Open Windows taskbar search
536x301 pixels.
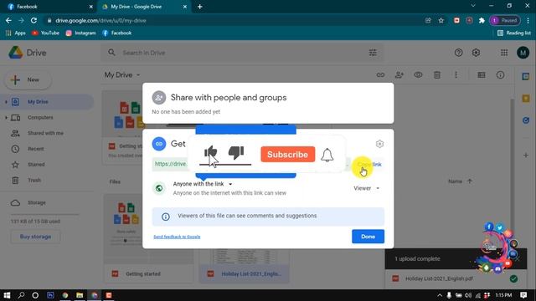point(21,295)
